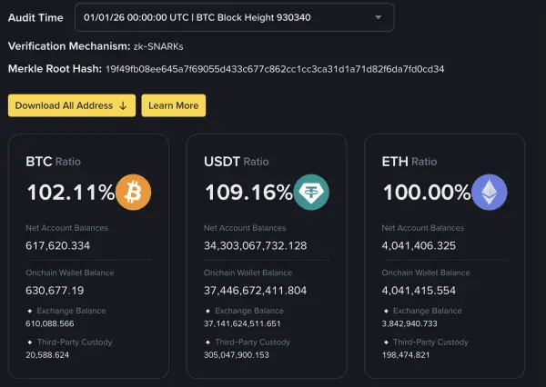Screen dimensions: 546x387
Task: Click diamond bullet beside BTC Exchange Balance
Action: (30, 311)
